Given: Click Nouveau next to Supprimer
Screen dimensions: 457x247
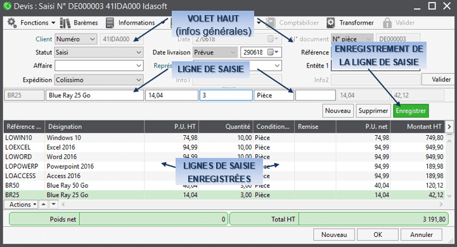Looking at the screenshot, I should pos(338,111).
